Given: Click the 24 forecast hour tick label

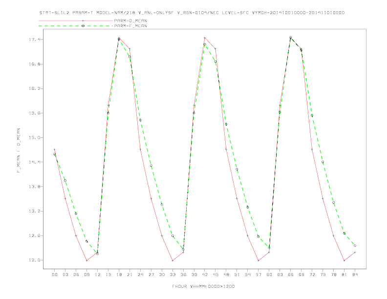Looking at the screenshot, I should tap(140, 275).
